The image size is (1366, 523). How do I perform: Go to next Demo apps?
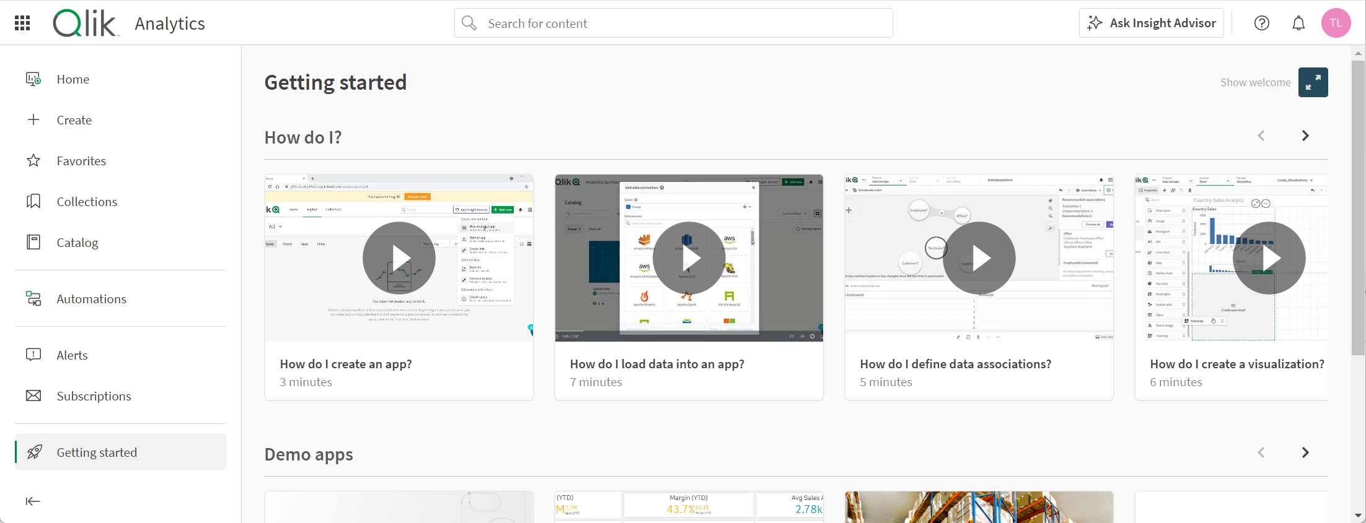coord(1305,452)
